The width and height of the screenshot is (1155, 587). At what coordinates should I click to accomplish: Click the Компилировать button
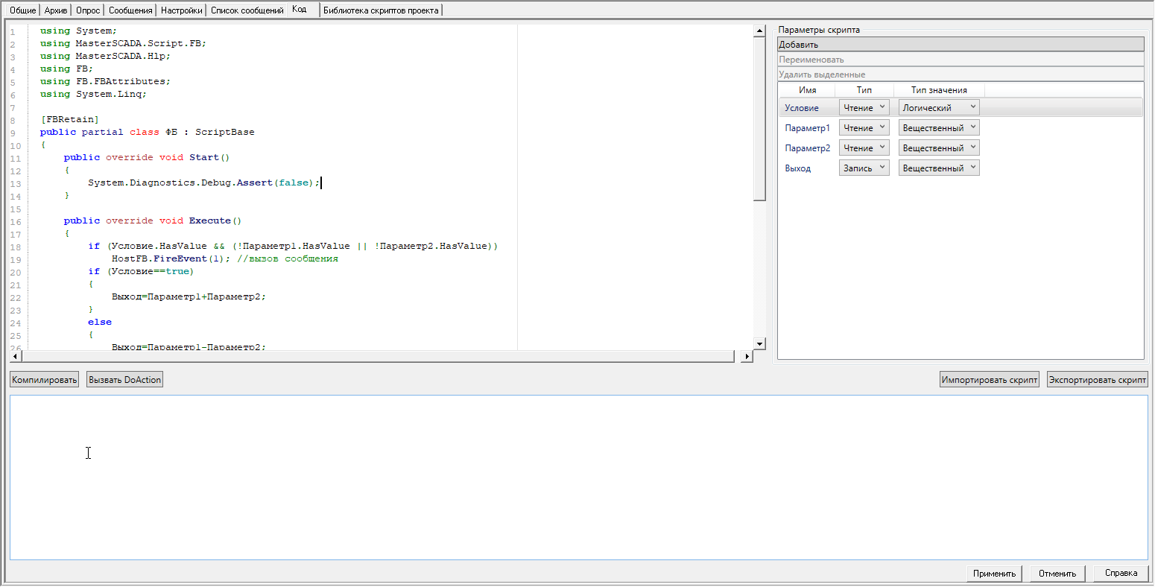point(45,380)
